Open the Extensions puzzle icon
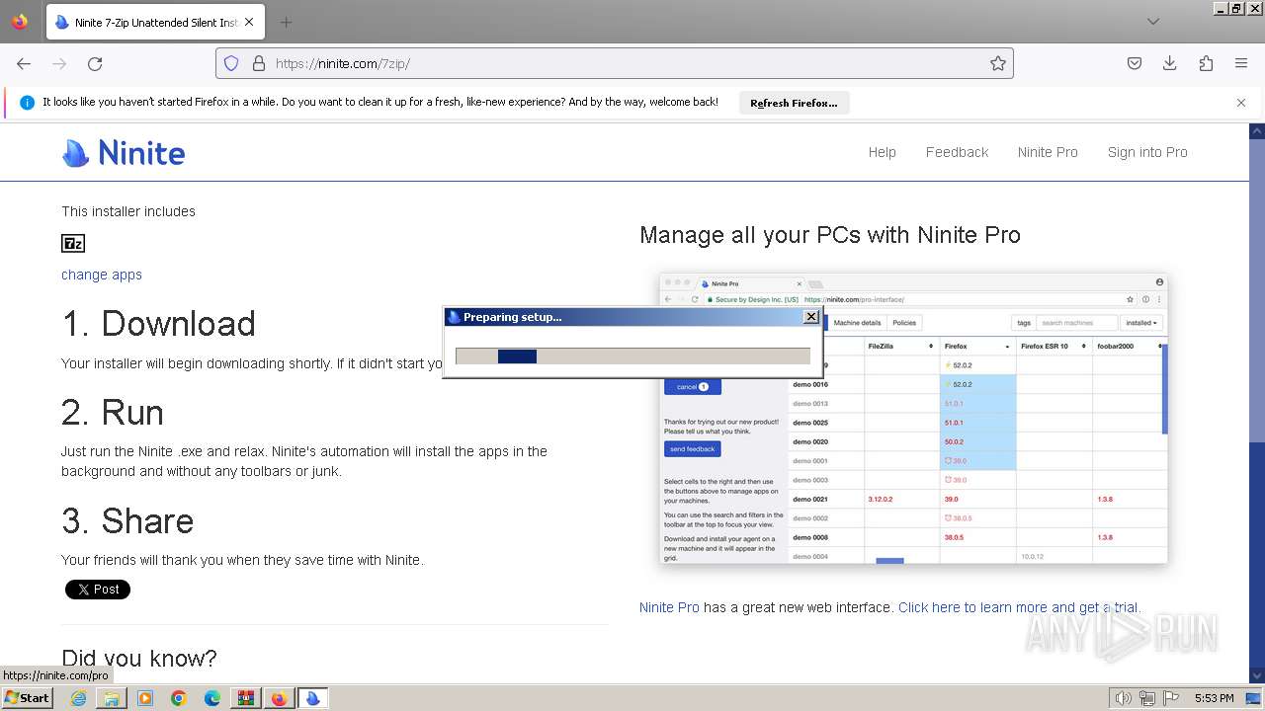Image resolution: width=1265 pixels, height=711 pixels. pyautogui.click(x=1206, y=63)
